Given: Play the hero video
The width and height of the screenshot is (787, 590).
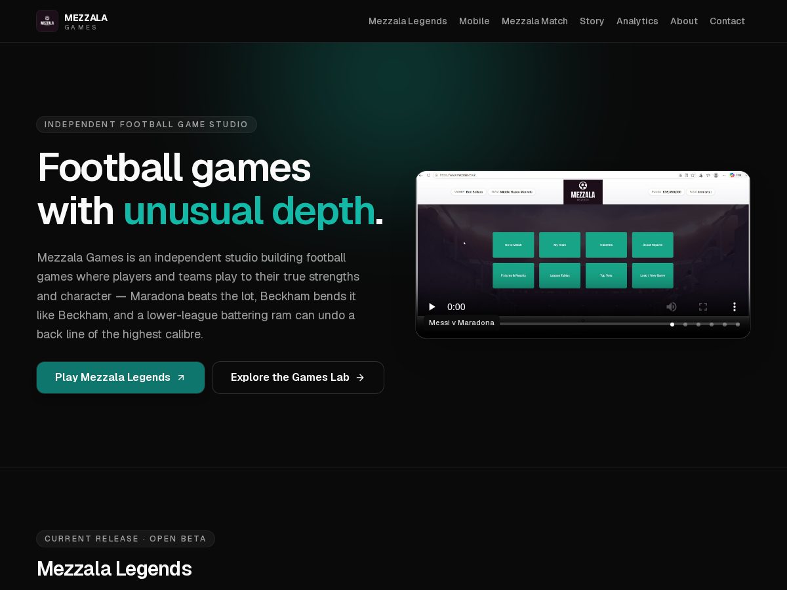Looking at the screenshot, I should [x=432, y=307].
